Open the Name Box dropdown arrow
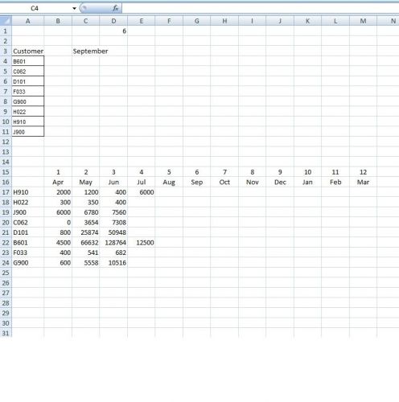Screen dimensions: 399x402 pyautogui.click(x=74, y=8)
